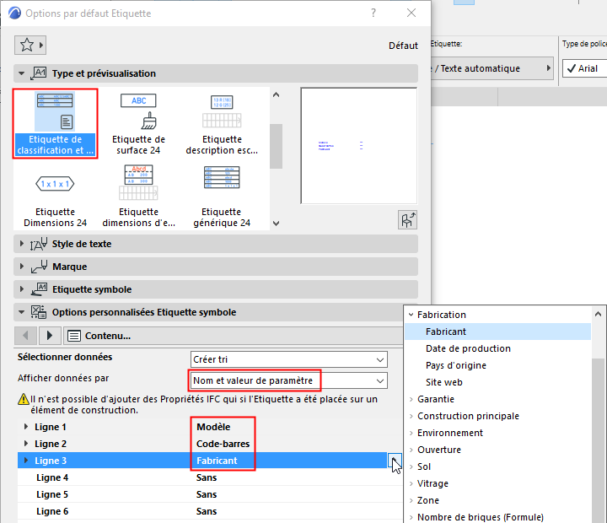
Task: Click Type et prévisualisation panel icon
Action: tap(39, 73)
